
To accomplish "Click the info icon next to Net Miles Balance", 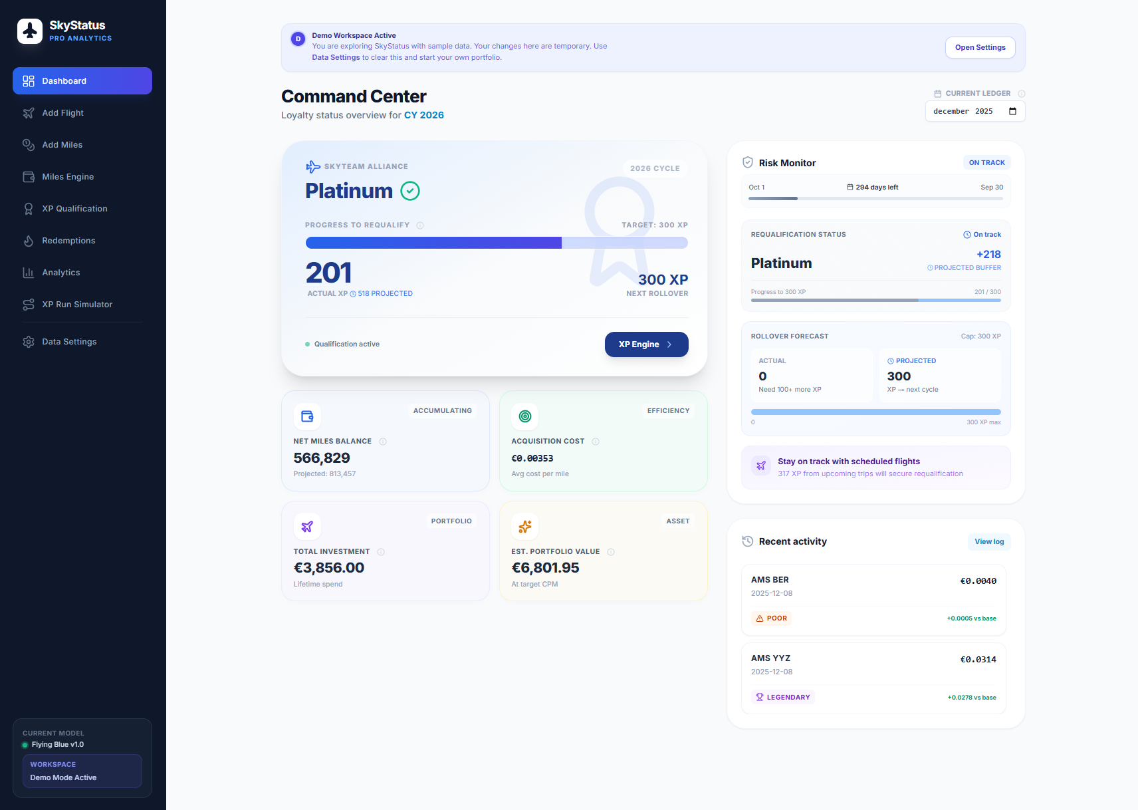I will [x=383, y=442].
